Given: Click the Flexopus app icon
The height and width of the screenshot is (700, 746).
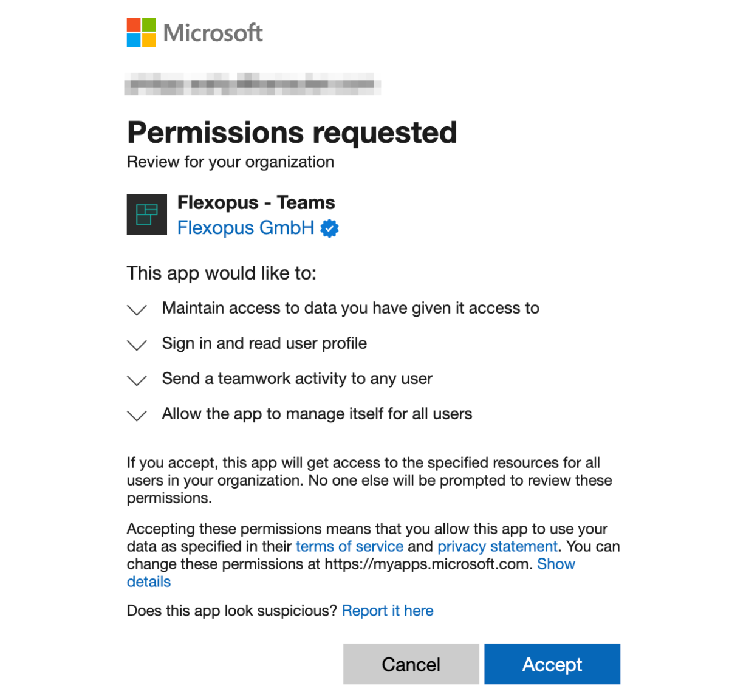Looking at the screenshot, I should coord(146,214).
